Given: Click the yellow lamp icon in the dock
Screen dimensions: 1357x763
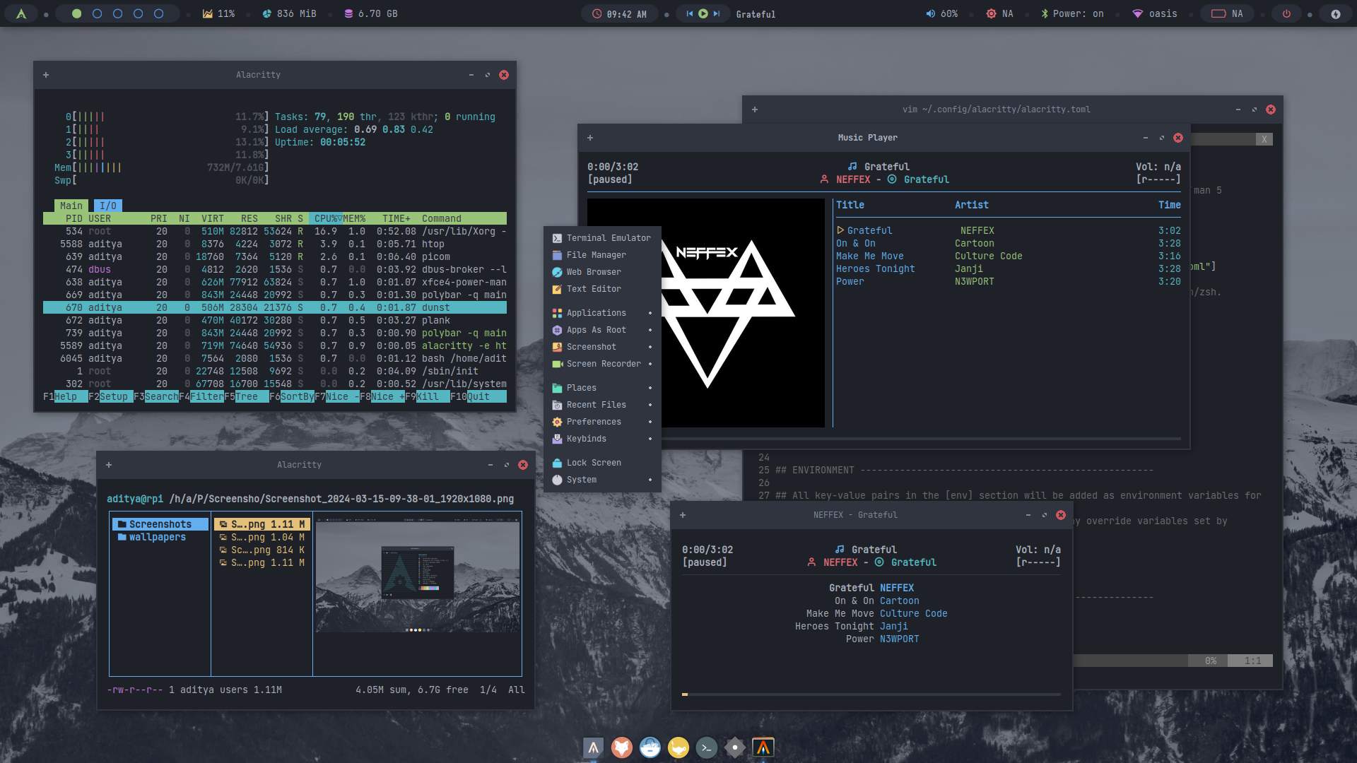Looking at the screenshot, I should 678,747.
